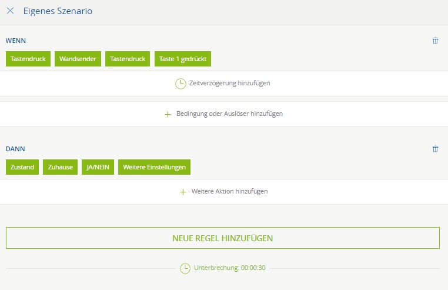The height and width of the screenshot is (290, 448).
Task: Edit the Unterbrechung 00:00:30 interval
Action: pos(230,268)
